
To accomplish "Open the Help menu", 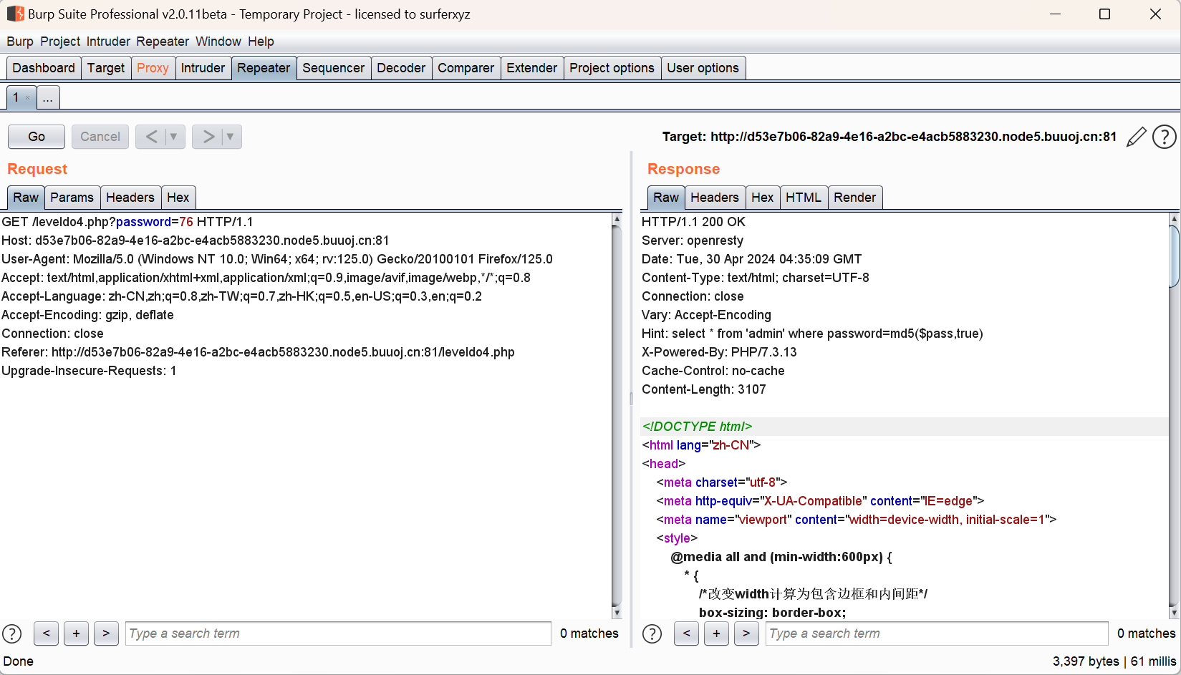I will click(261, 42).
